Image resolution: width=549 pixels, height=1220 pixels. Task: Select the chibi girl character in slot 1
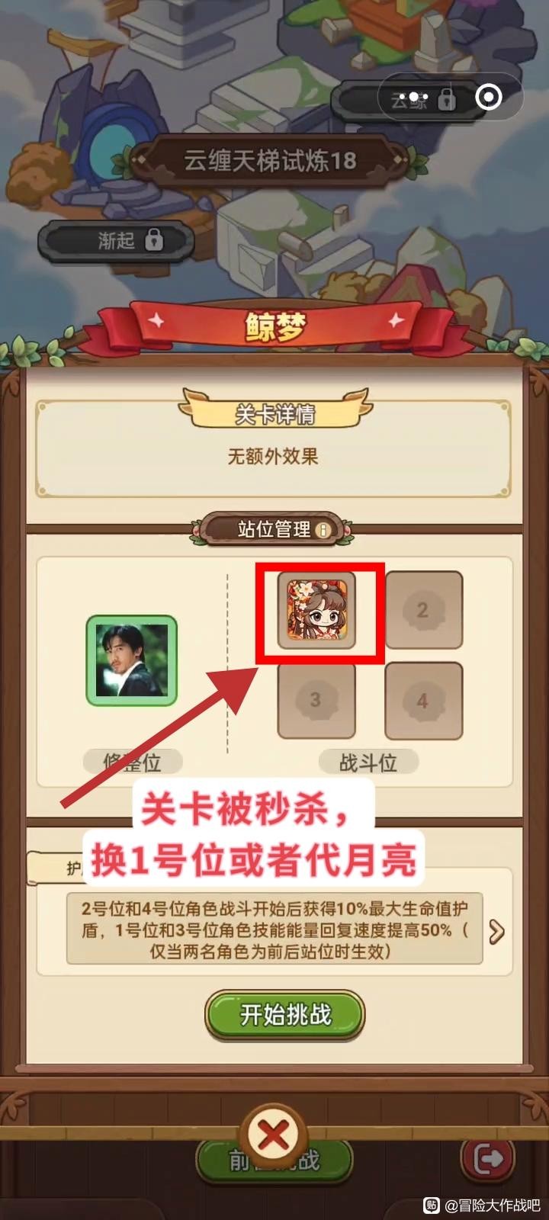click(316, 610)
